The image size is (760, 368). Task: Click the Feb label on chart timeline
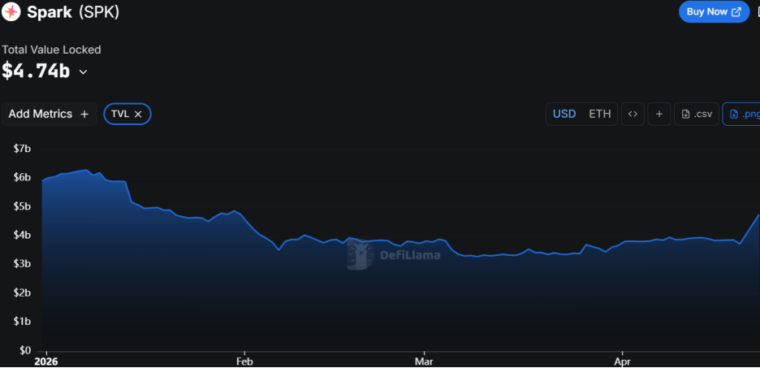pyautogui.click(x=244, y=361)
